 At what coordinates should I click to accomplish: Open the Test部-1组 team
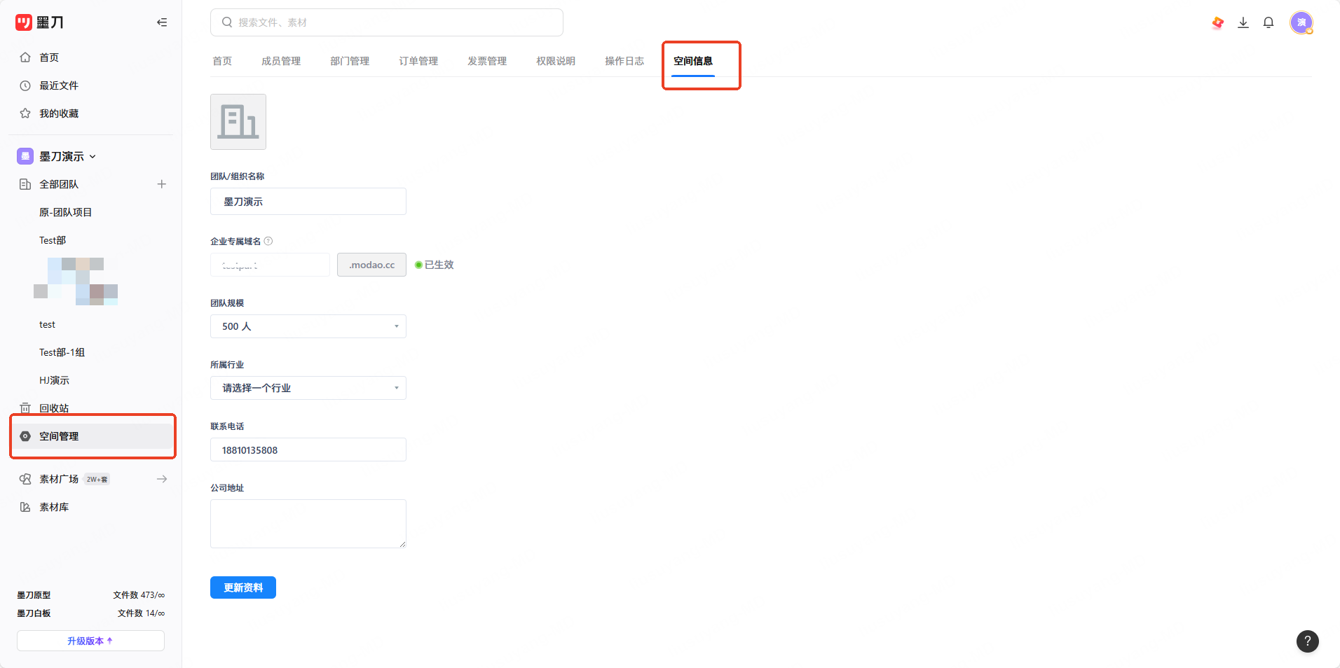coord(62,352)
